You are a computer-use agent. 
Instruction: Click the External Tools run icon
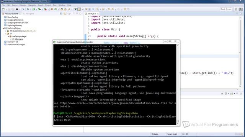45,9
